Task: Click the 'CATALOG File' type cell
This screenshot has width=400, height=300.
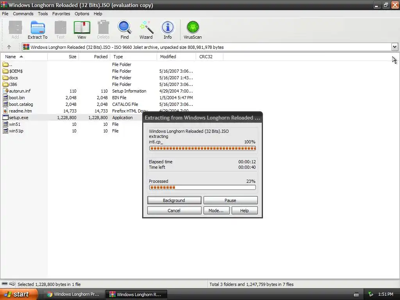Action: pos(125,104)
